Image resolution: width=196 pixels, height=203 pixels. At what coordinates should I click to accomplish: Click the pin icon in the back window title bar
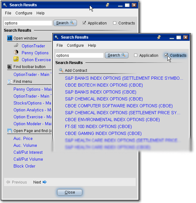pos(108,5)
